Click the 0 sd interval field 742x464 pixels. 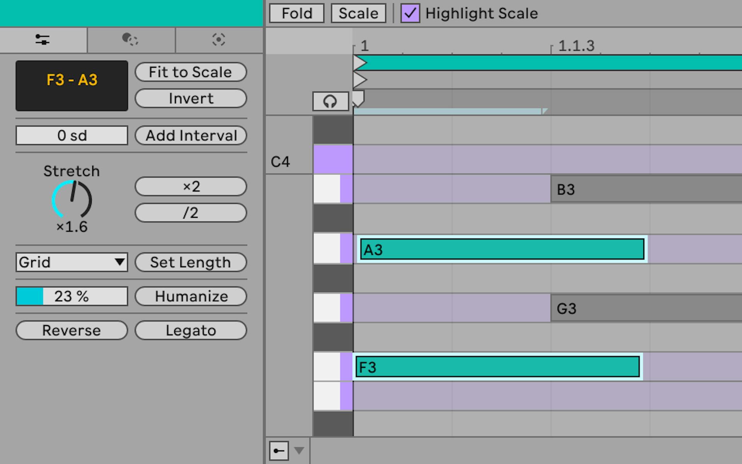tap(71, 135)
